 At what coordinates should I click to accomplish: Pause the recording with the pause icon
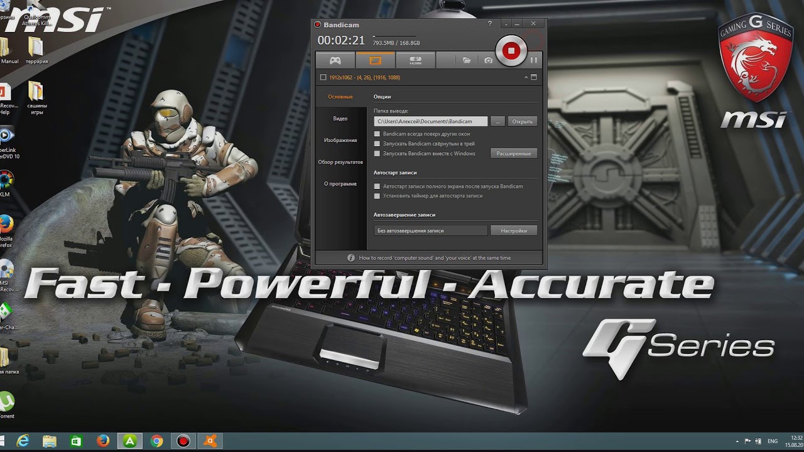point(533,60)
